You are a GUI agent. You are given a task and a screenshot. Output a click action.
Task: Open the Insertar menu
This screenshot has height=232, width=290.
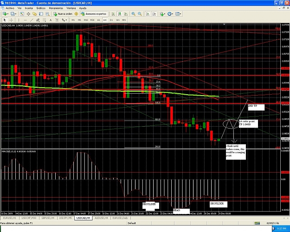pyautogui.click(x=29, y=8)
